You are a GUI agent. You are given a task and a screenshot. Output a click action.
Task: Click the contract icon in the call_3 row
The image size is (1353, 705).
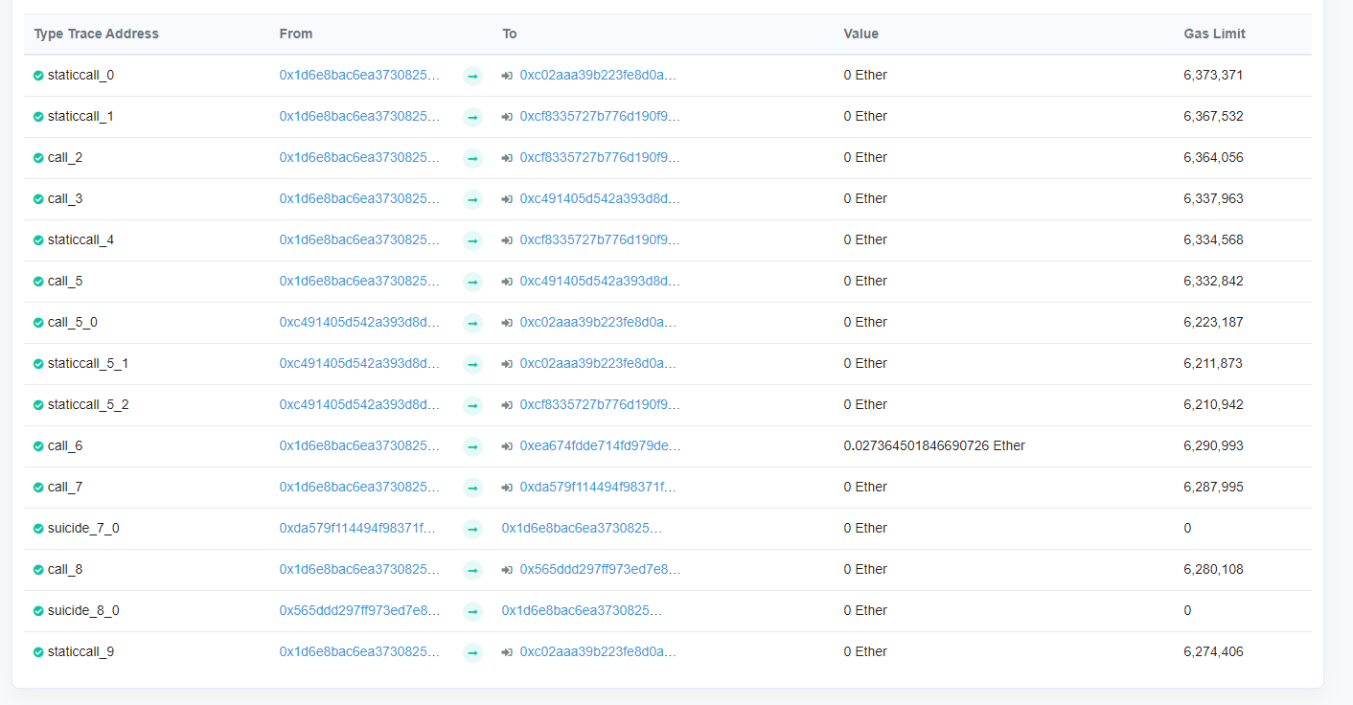pos(507,199)
